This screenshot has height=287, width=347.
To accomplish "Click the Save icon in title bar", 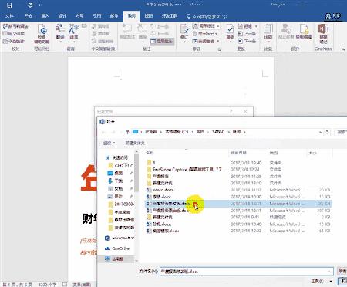I will point(9,5).
